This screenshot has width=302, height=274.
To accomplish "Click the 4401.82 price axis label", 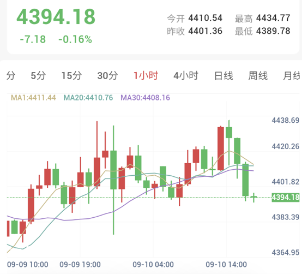I will click(286, 182).
